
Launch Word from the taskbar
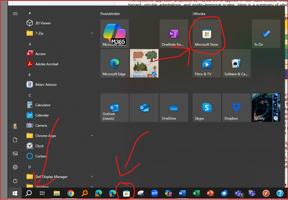[x=182, y=193]
